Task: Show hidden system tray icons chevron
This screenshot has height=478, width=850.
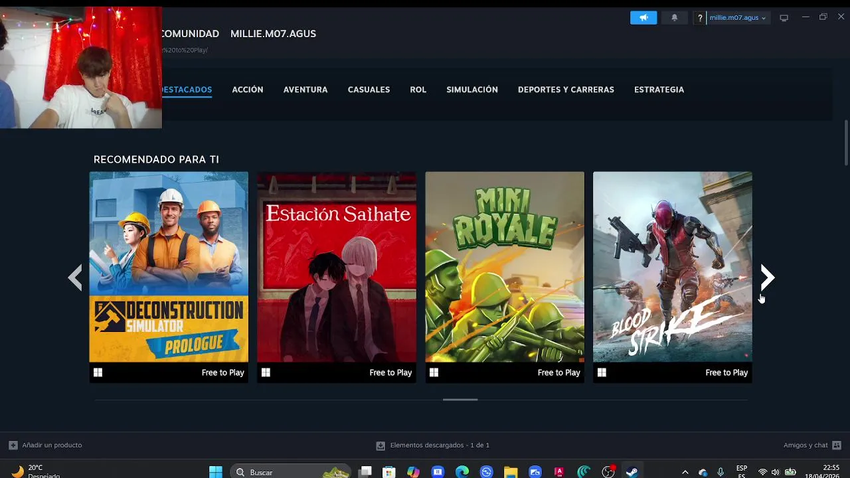Action: pos(685,472)
